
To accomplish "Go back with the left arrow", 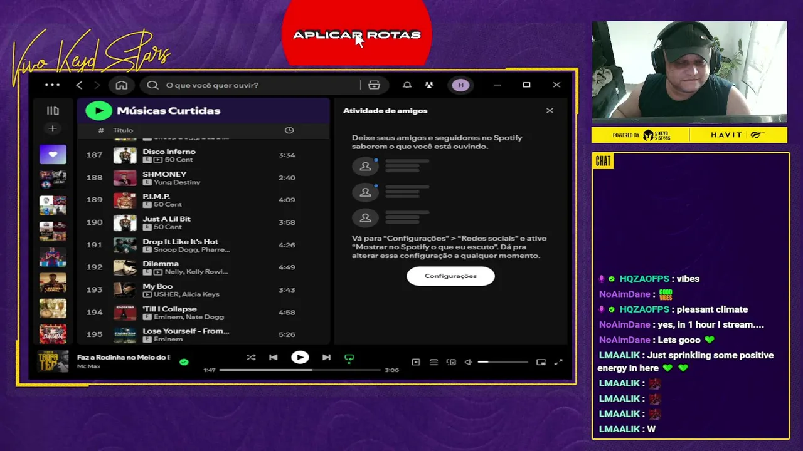I will pos(79,85).
